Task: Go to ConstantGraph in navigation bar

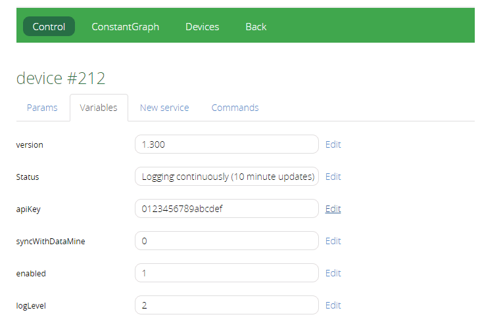Action: pyautogui.click(x=125, y=26)
